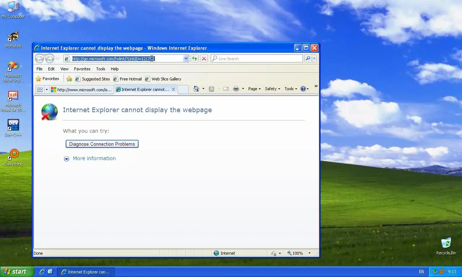Open the View menu
This screenshot has height=277, width=462.
[x=64, y=69]
